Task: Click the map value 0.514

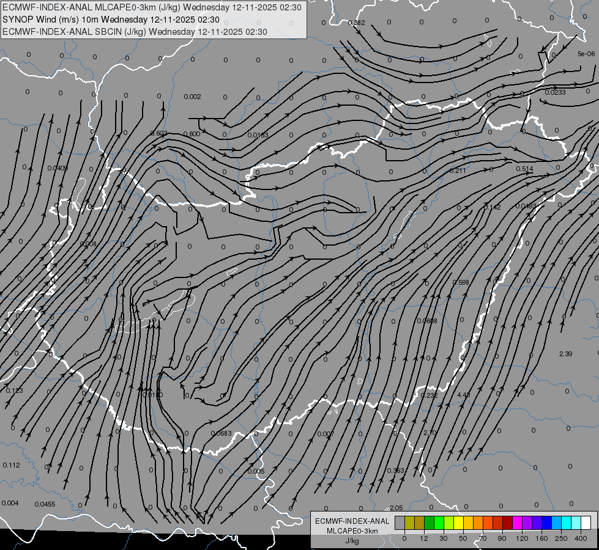Action: click(524, 169)
